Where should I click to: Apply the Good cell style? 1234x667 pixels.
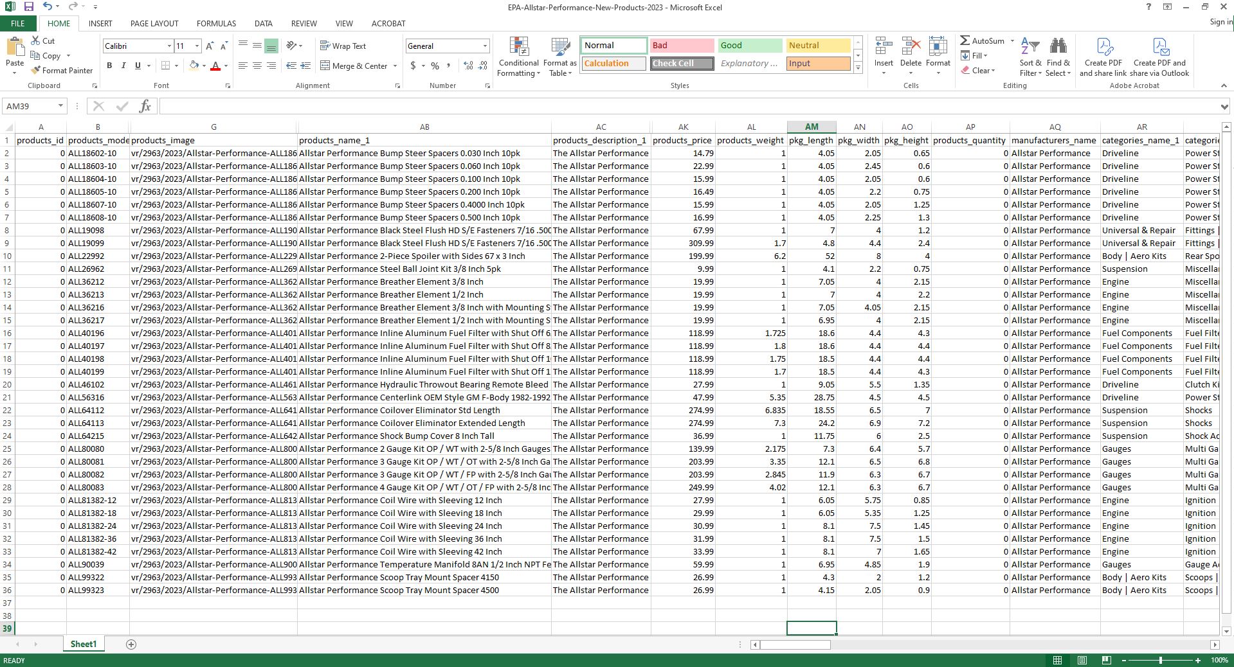[x=750, y=46]
